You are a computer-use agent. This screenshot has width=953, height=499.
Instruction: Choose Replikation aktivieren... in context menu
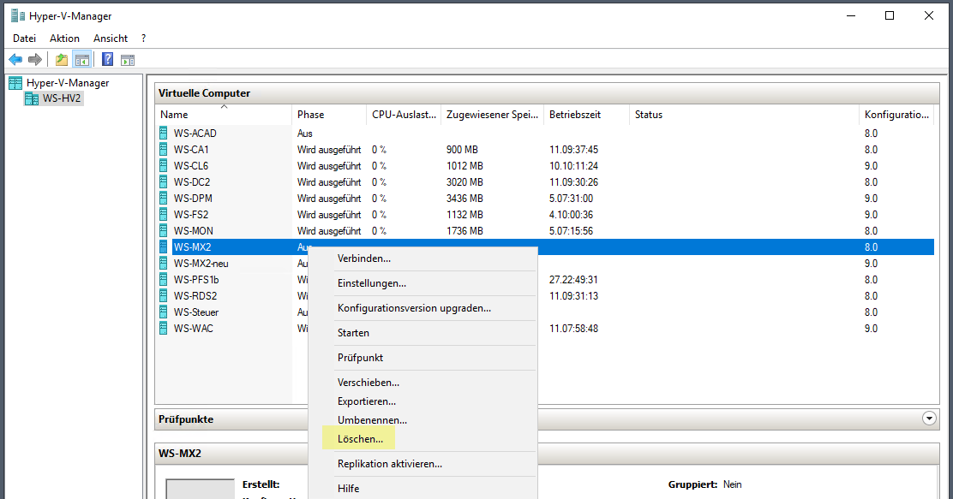pos(423,465)
